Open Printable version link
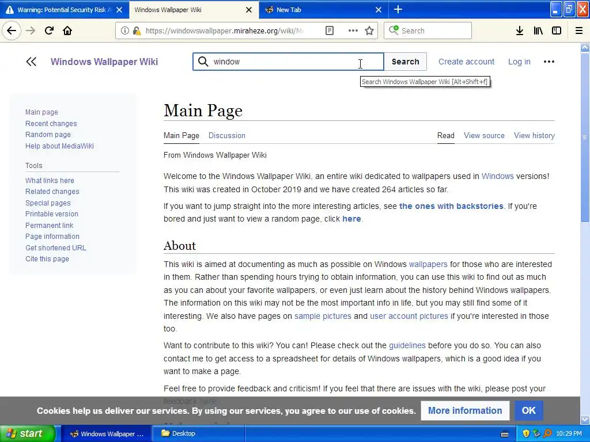 tap(51, 214)
